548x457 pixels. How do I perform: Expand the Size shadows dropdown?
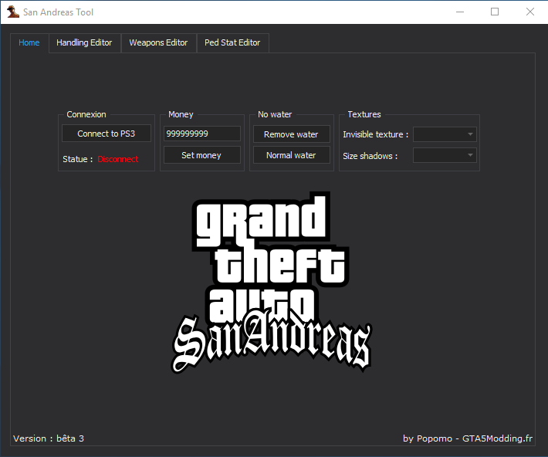coord(445,155)
